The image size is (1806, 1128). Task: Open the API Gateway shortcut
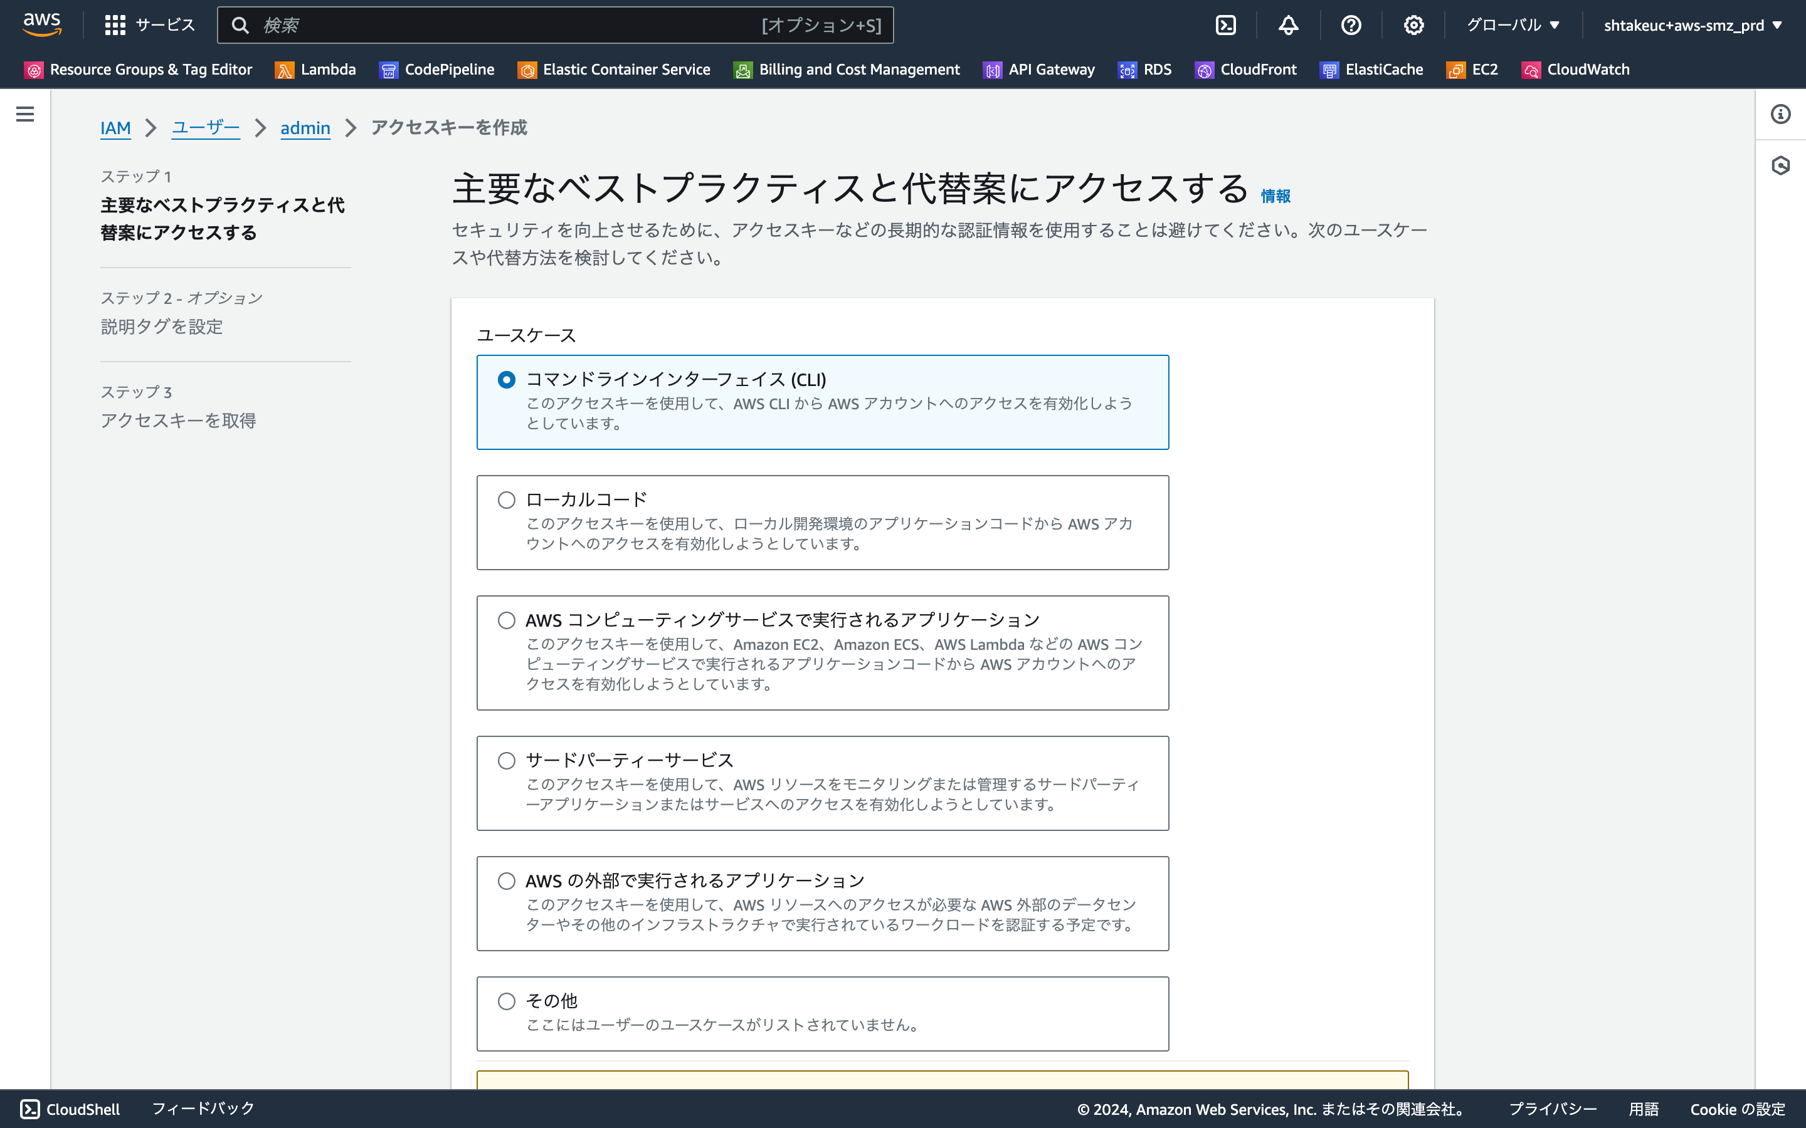tap(1039, 70)
